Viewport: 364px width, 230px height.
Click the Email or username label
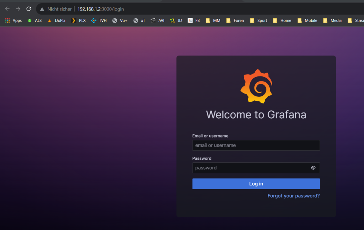[210, 136]
